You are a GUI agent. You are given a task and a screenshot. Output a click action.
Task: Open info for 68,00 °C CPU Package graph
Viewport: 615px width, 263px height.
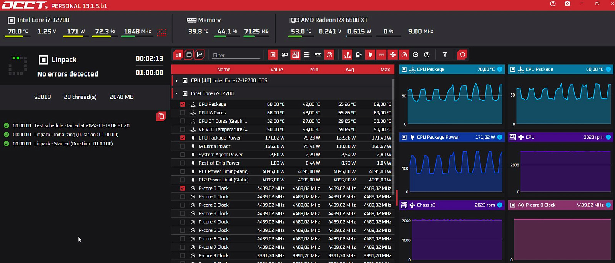[x=608, y=69]
